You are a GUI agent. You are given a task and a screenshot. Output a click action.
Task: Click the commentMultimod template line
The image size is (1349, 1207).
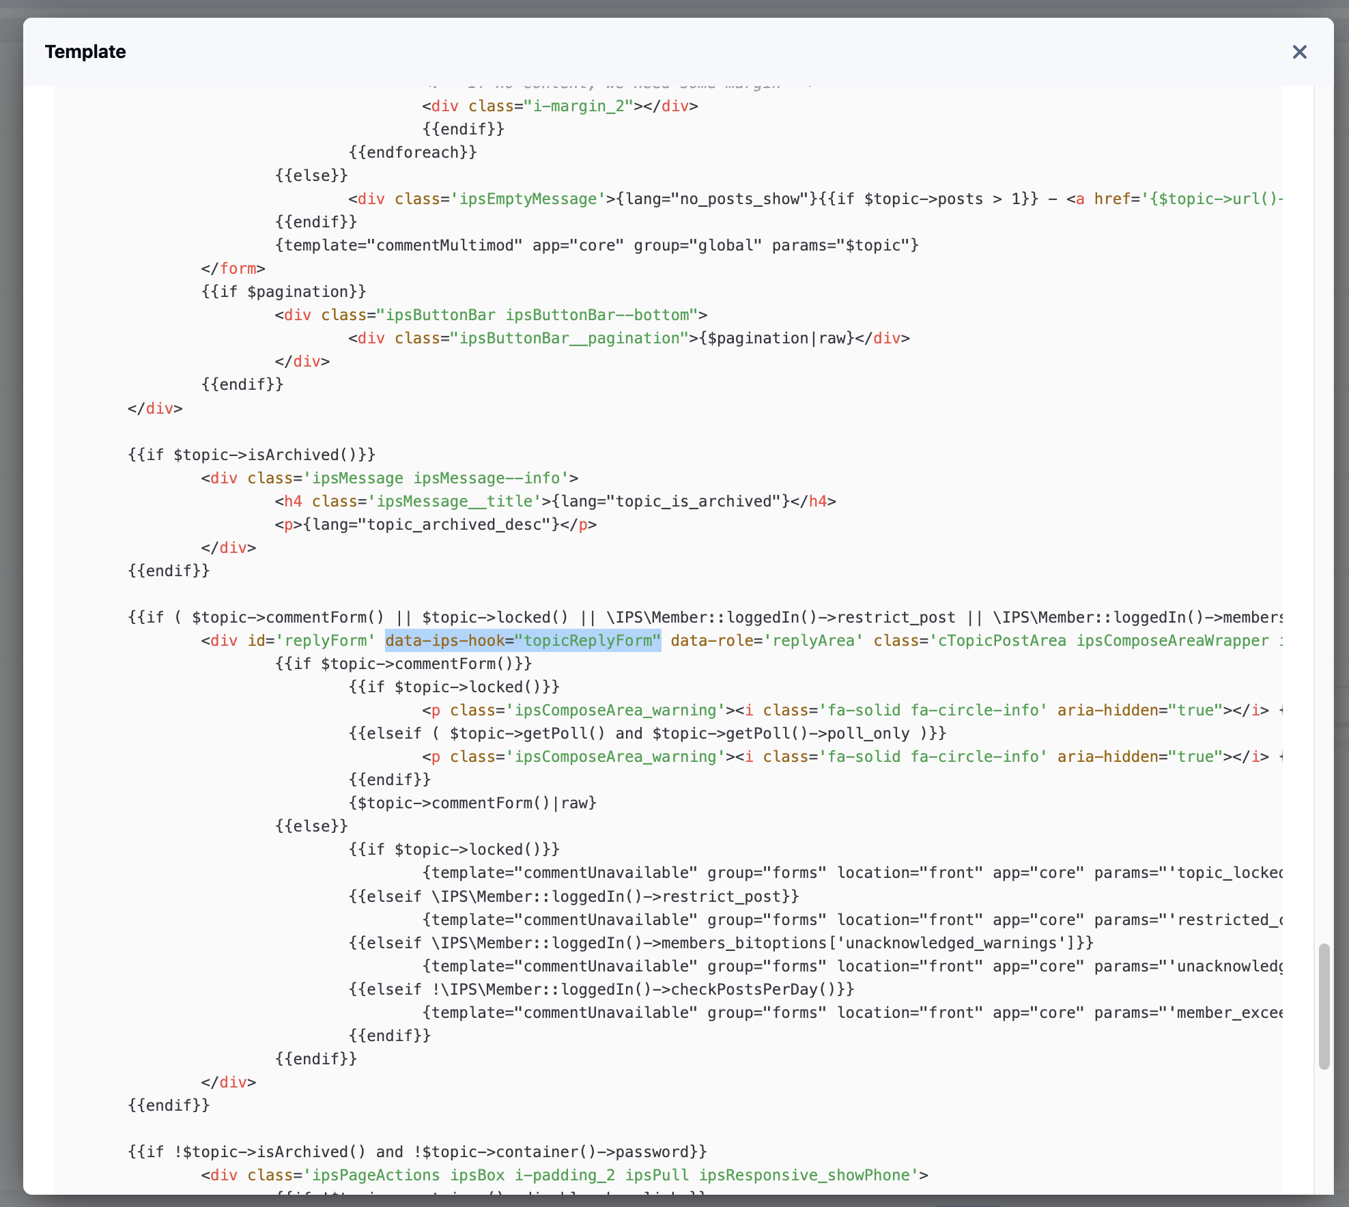[597, 245]
